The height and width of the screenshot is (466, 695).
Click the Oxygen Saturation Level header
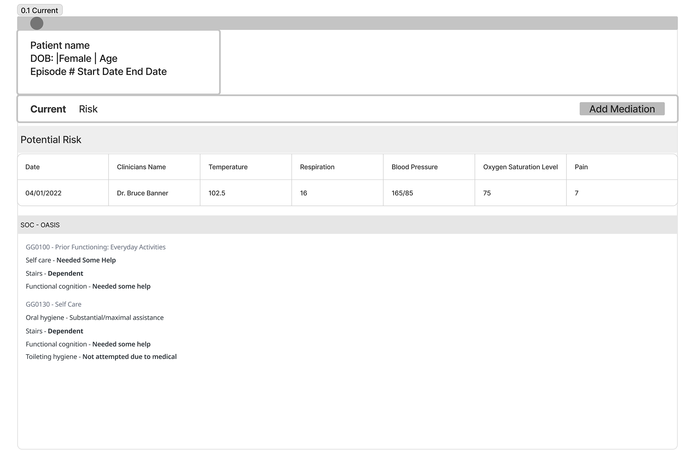coord(520,167)
